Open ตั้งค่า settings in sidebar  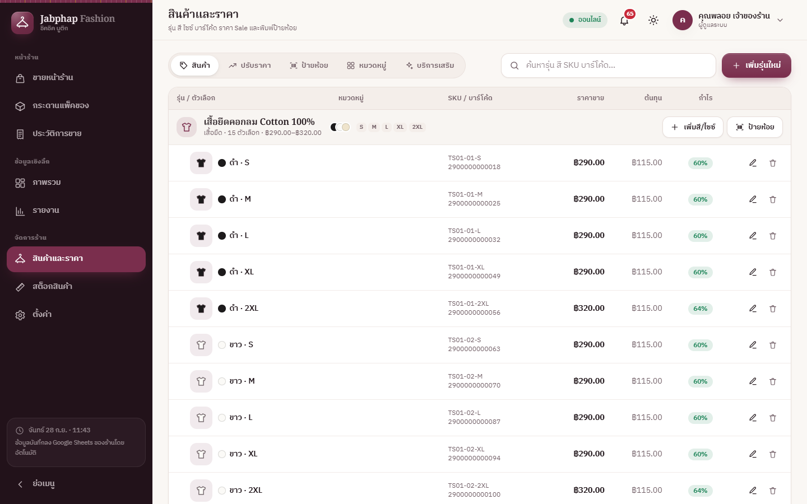point(76,315)
